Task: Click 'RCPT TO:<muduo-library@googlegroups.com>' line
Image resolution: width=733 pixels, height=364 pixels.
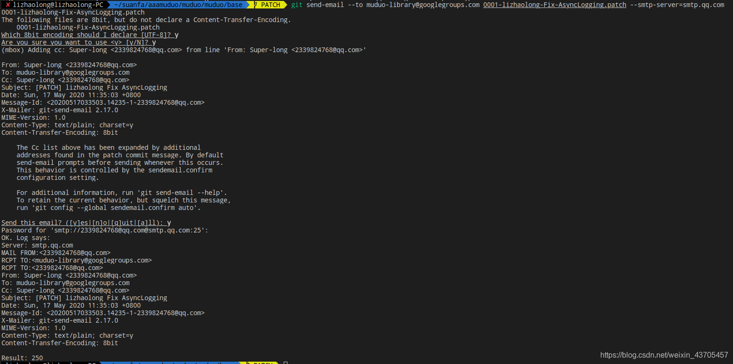Action: (x=77, y=260)
